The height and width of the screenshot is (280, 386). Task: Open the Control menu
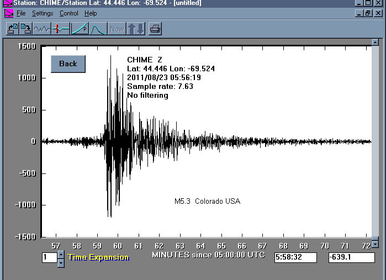pos(69,13)
